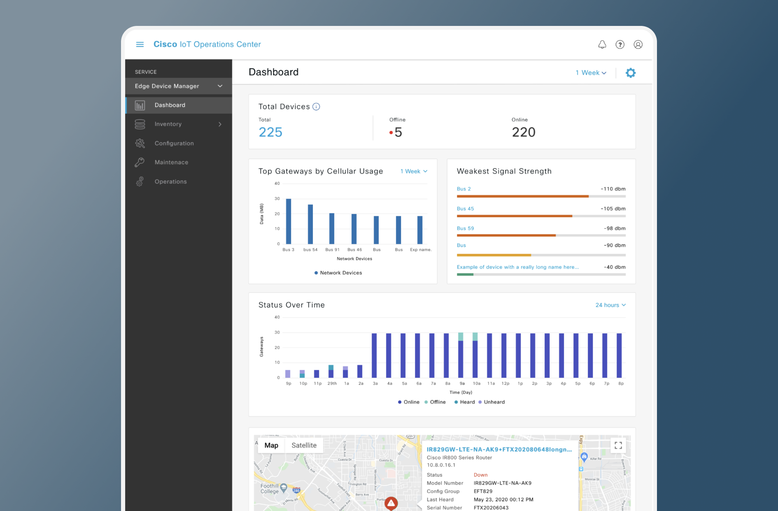Click the total 225 devices count

pyautogui.click(x=270, y=132)
